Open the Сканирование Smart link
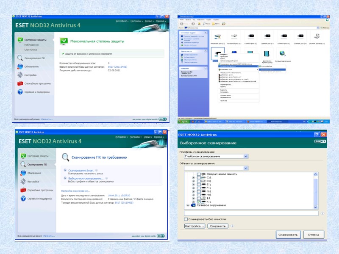 pyautogui.click(x=81, y=171)
